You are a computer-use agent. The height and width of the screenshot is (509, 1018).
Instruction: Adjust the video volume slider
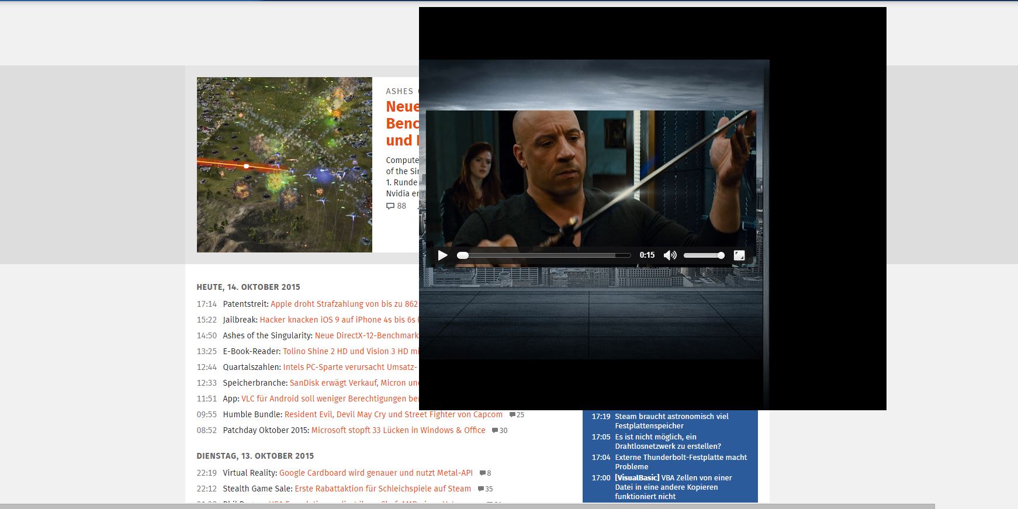[704, 255]
